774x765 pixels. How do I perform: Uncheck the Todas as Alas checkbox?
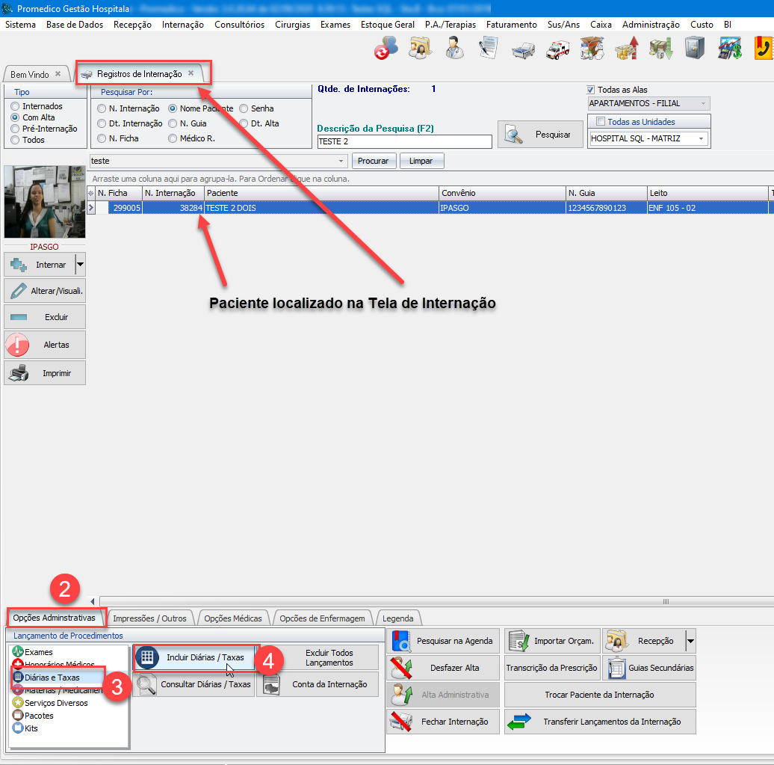[x=591, y=90]
